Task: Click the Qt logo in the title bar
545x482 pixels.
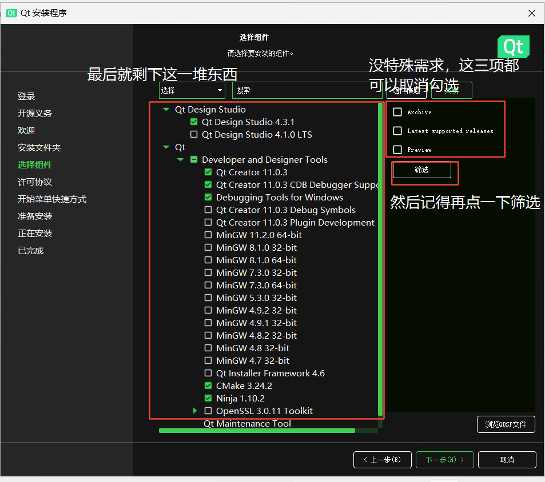Action: click(11, 13)
